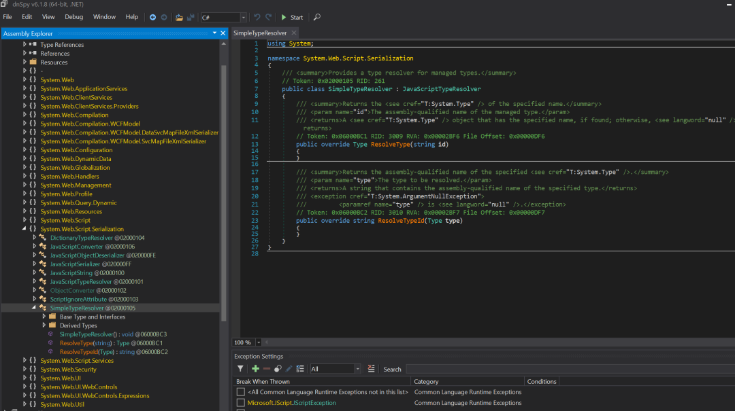Expand the Base Type and Interfaces node
Viewport: 735px width, 411px height.
tap(44, 317)
